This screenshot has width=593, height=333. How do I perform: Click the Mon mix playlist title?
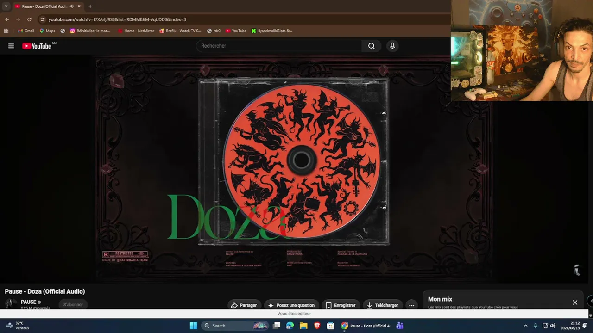tap(440, 299)
